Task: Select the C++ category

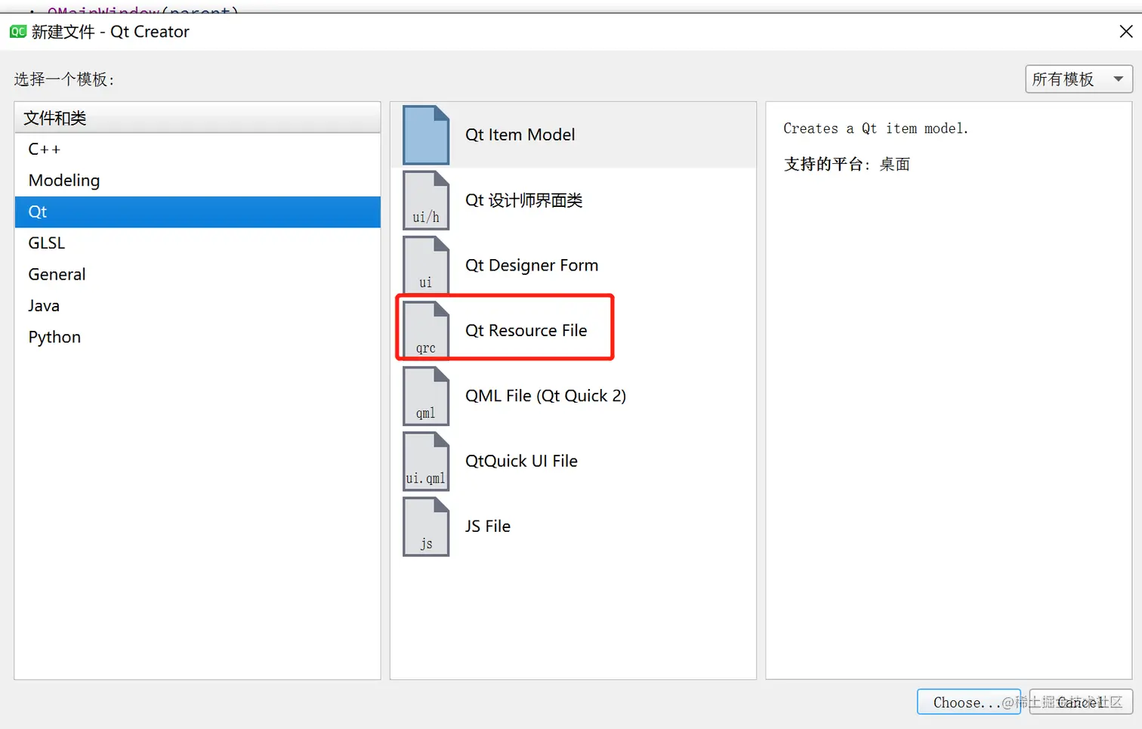Action: click(198, 150)
